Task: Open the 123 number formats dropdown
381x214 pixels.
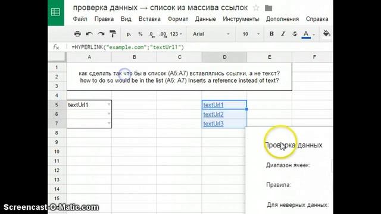Action: click(x=176, y=34)
